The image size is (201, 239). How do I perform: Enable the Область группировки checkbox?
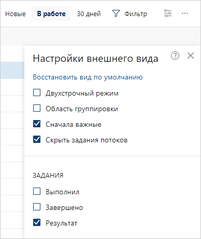pyautogui.click(x=37, y=108)
